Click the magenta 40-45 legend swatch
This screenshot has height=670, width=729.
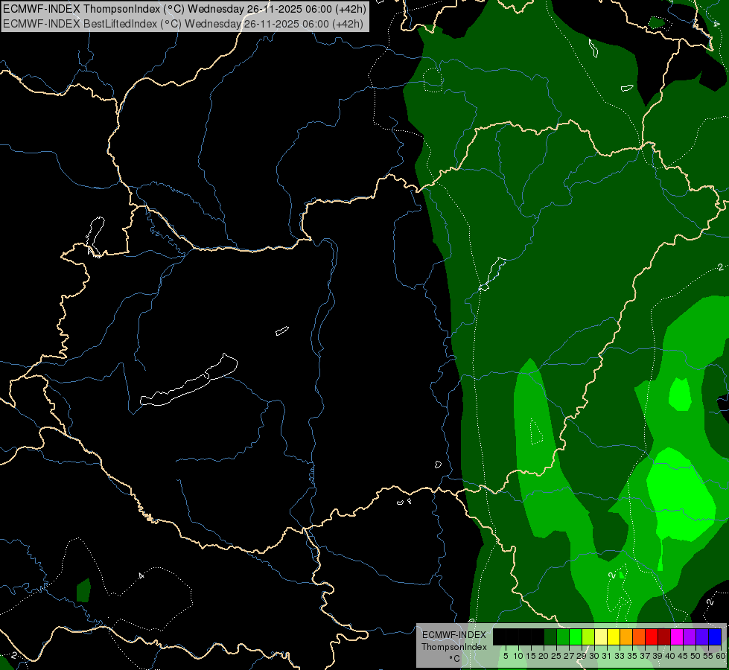[677, 636]
